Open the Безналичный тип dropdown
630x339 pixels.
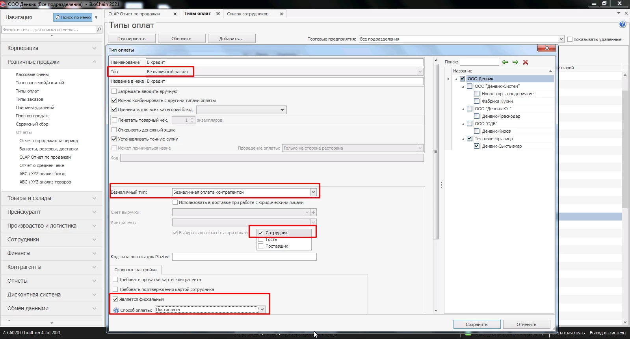coord(313,192)
